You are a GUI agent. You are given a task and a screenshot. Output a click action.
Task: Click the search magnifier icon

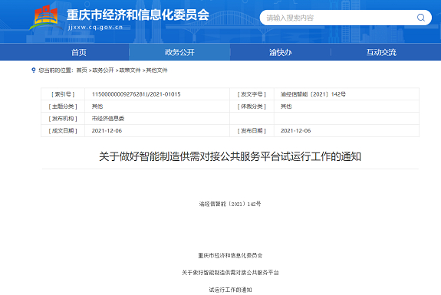click(421, 18)
